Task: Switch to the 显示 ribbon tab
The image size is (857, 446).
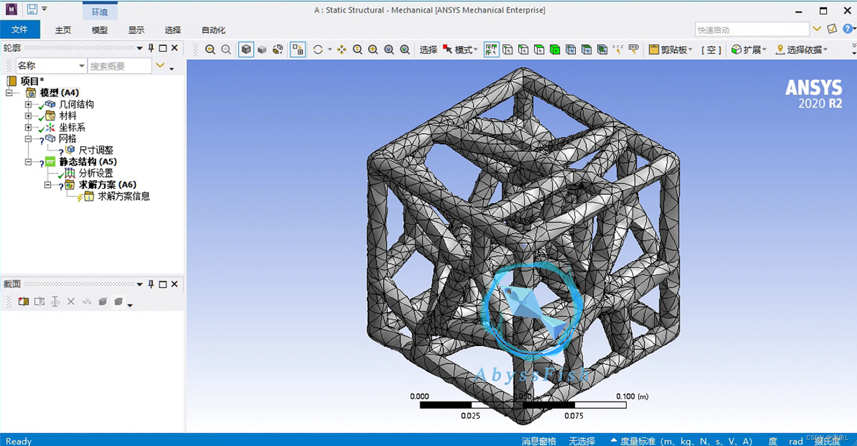Action: point(136,30)
